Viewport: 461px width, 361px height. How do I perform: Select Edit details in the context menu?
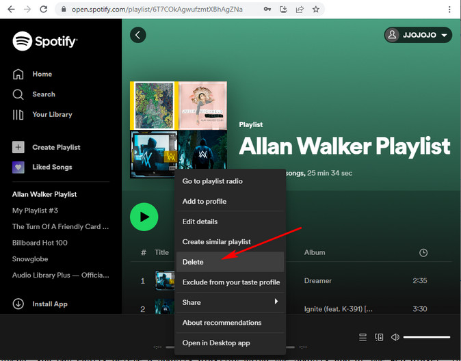[230, 222]
